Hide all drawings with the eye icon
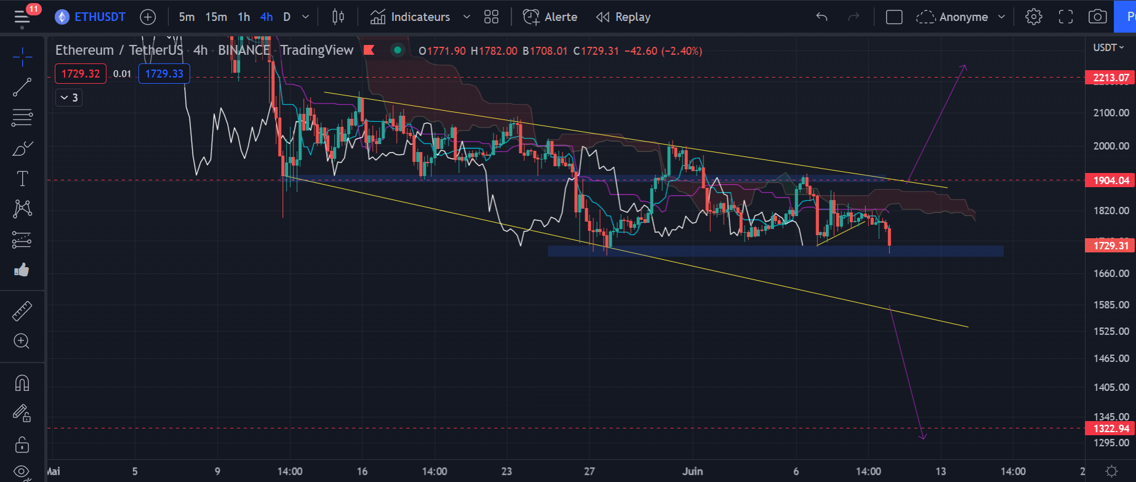 pos(22,472)
